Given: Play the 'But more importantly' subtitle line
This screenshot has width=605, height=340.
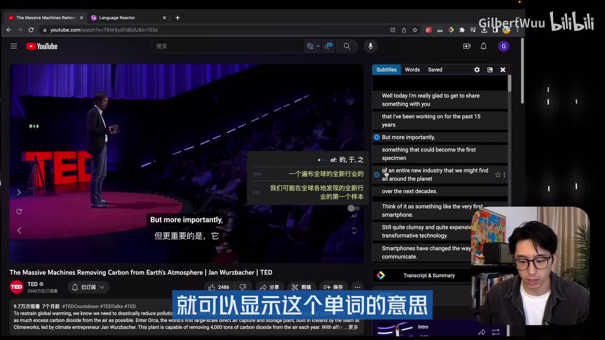Looking at the screenshot, I should 377,137.
